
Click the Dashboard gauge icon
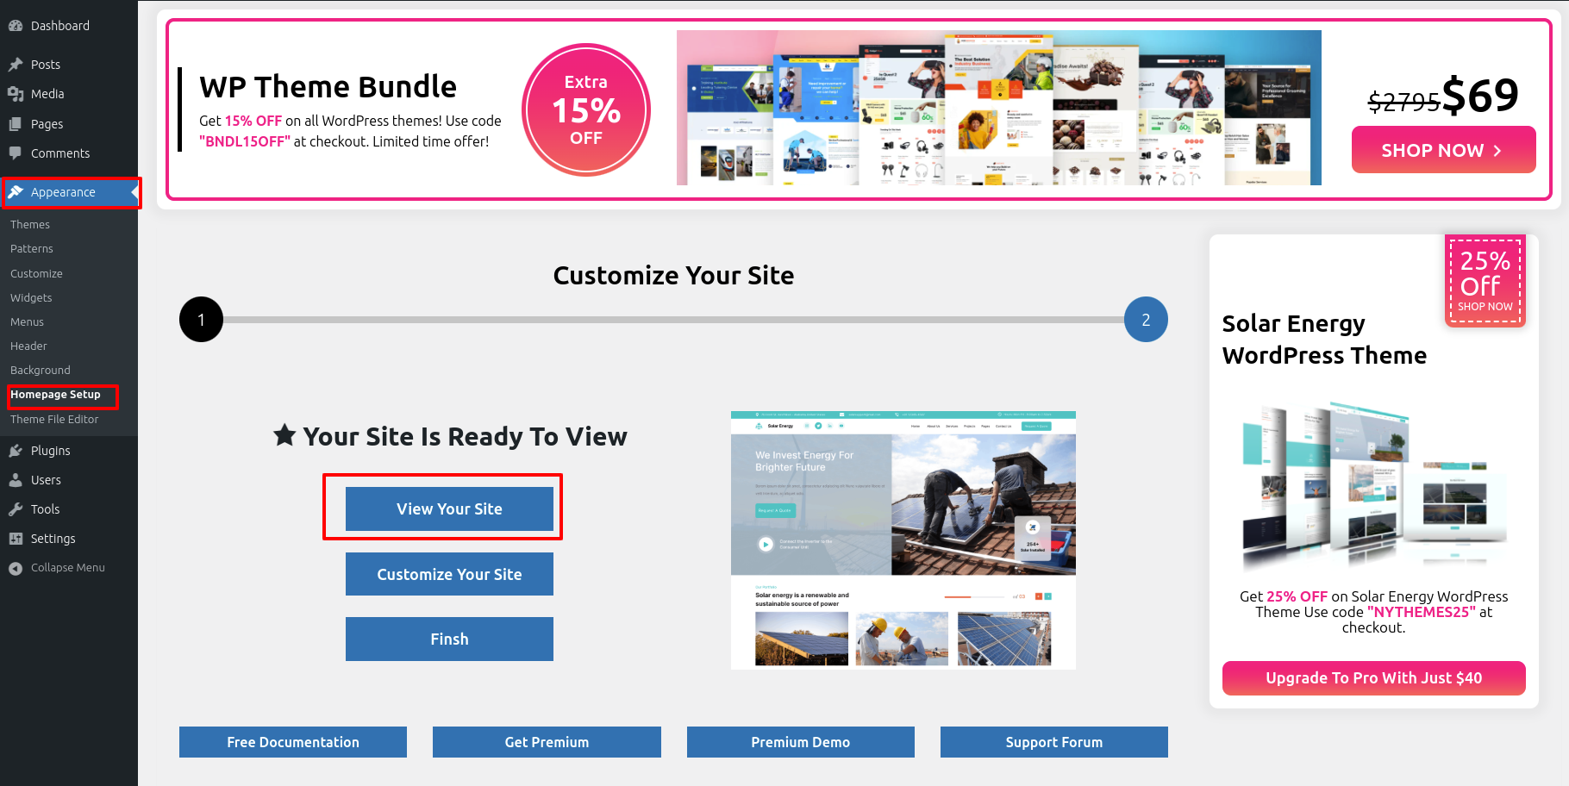[16, 26]
